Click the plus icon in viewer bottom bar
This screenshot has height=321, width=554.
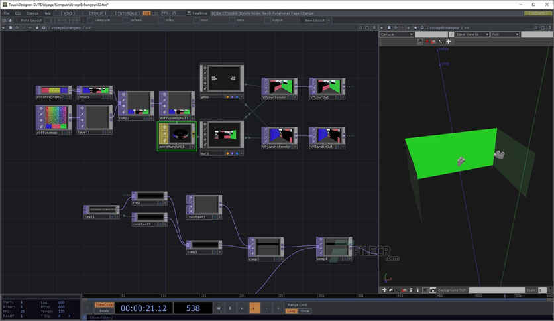point(384,290)
